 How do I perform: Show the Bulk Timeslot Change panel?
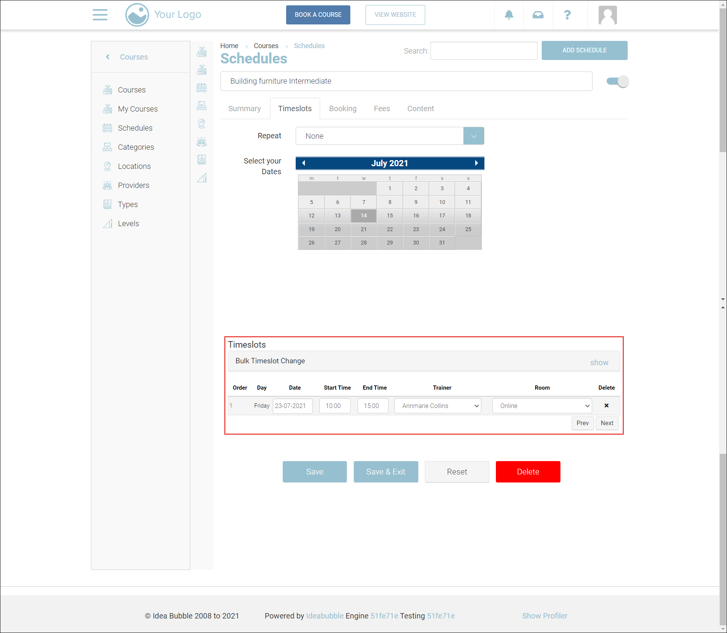[599, 363]
